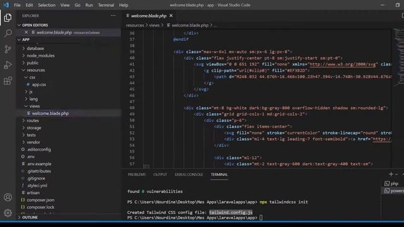404x227 pixels.
Task: Close welcome.blade.php in Open Editors list
Action: click(x=27, y=32)
